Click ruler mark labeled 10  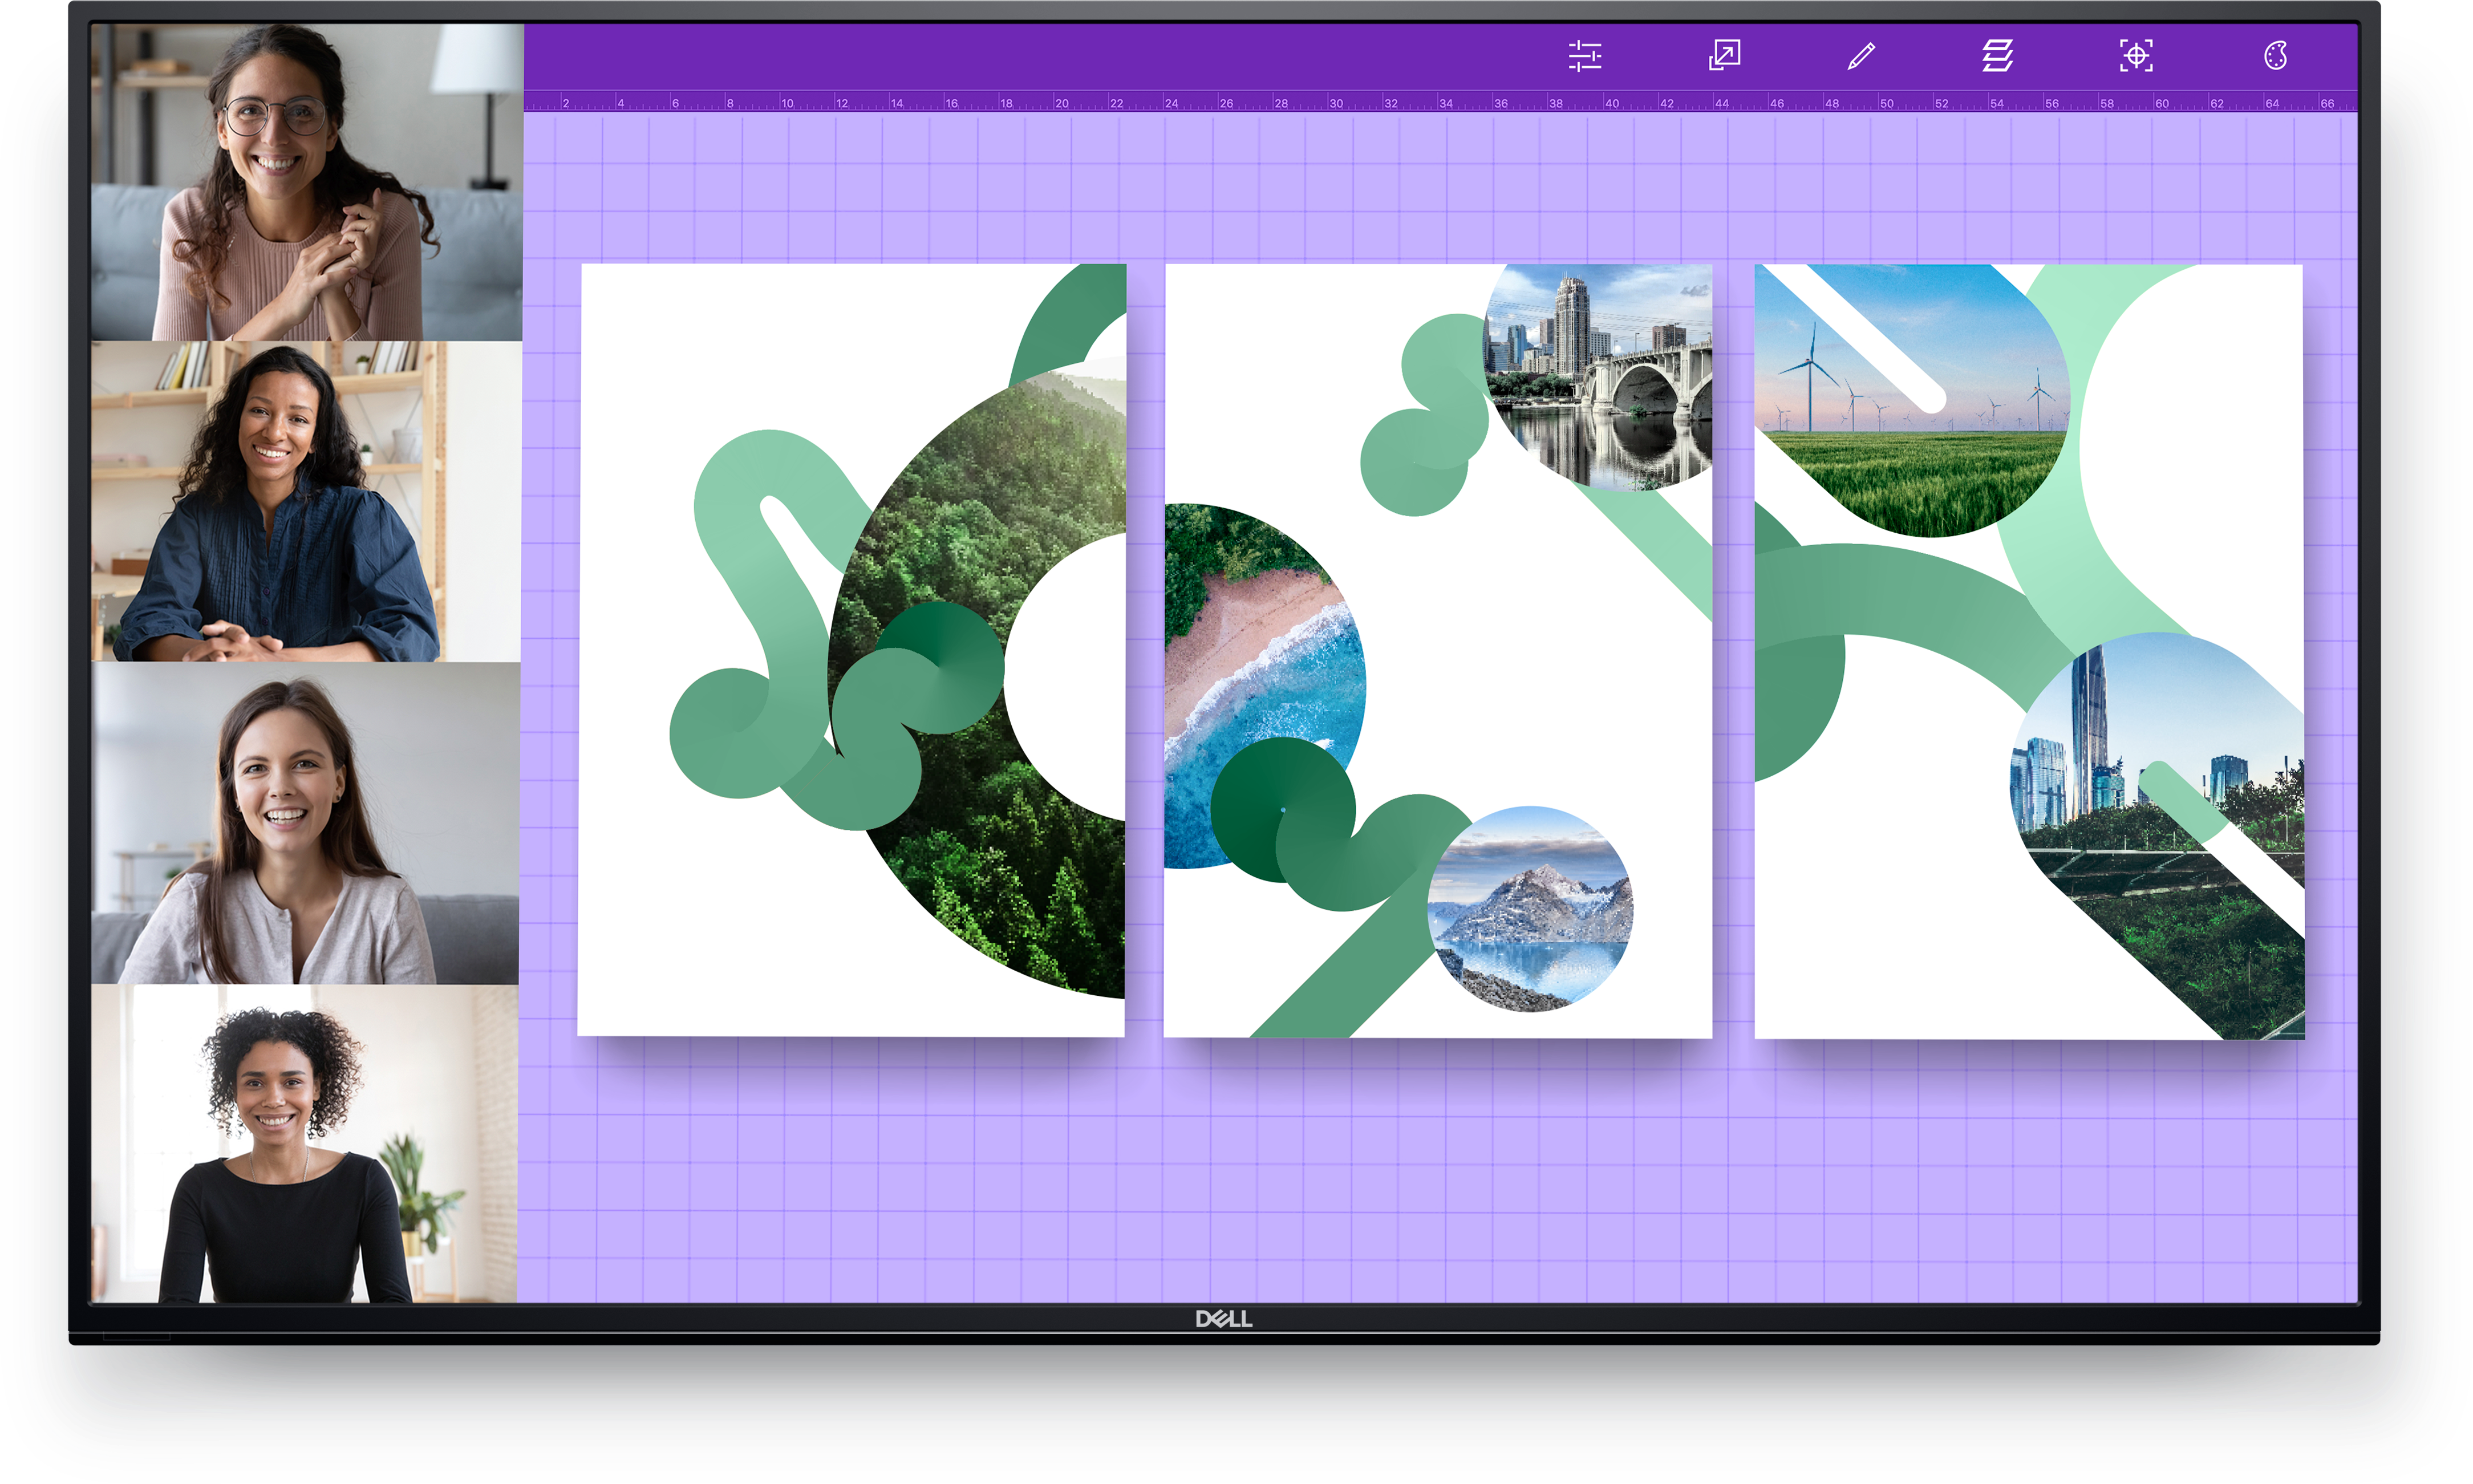(x=787, y=103)
